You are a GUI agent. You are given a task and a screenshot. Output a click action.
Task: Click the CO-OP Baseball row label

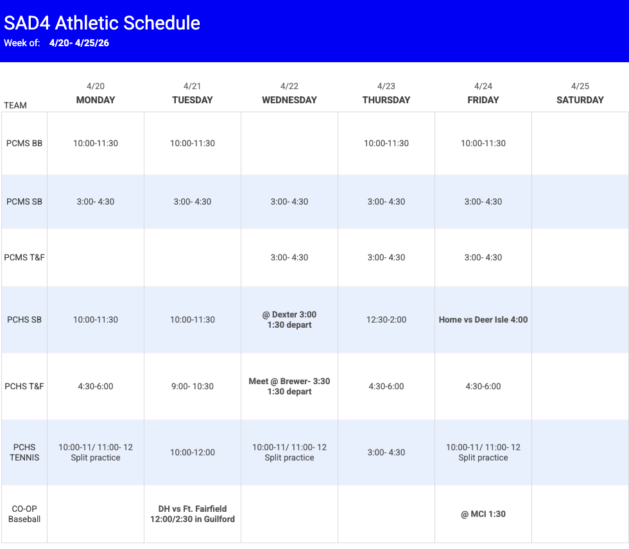(x=24, y=514)
